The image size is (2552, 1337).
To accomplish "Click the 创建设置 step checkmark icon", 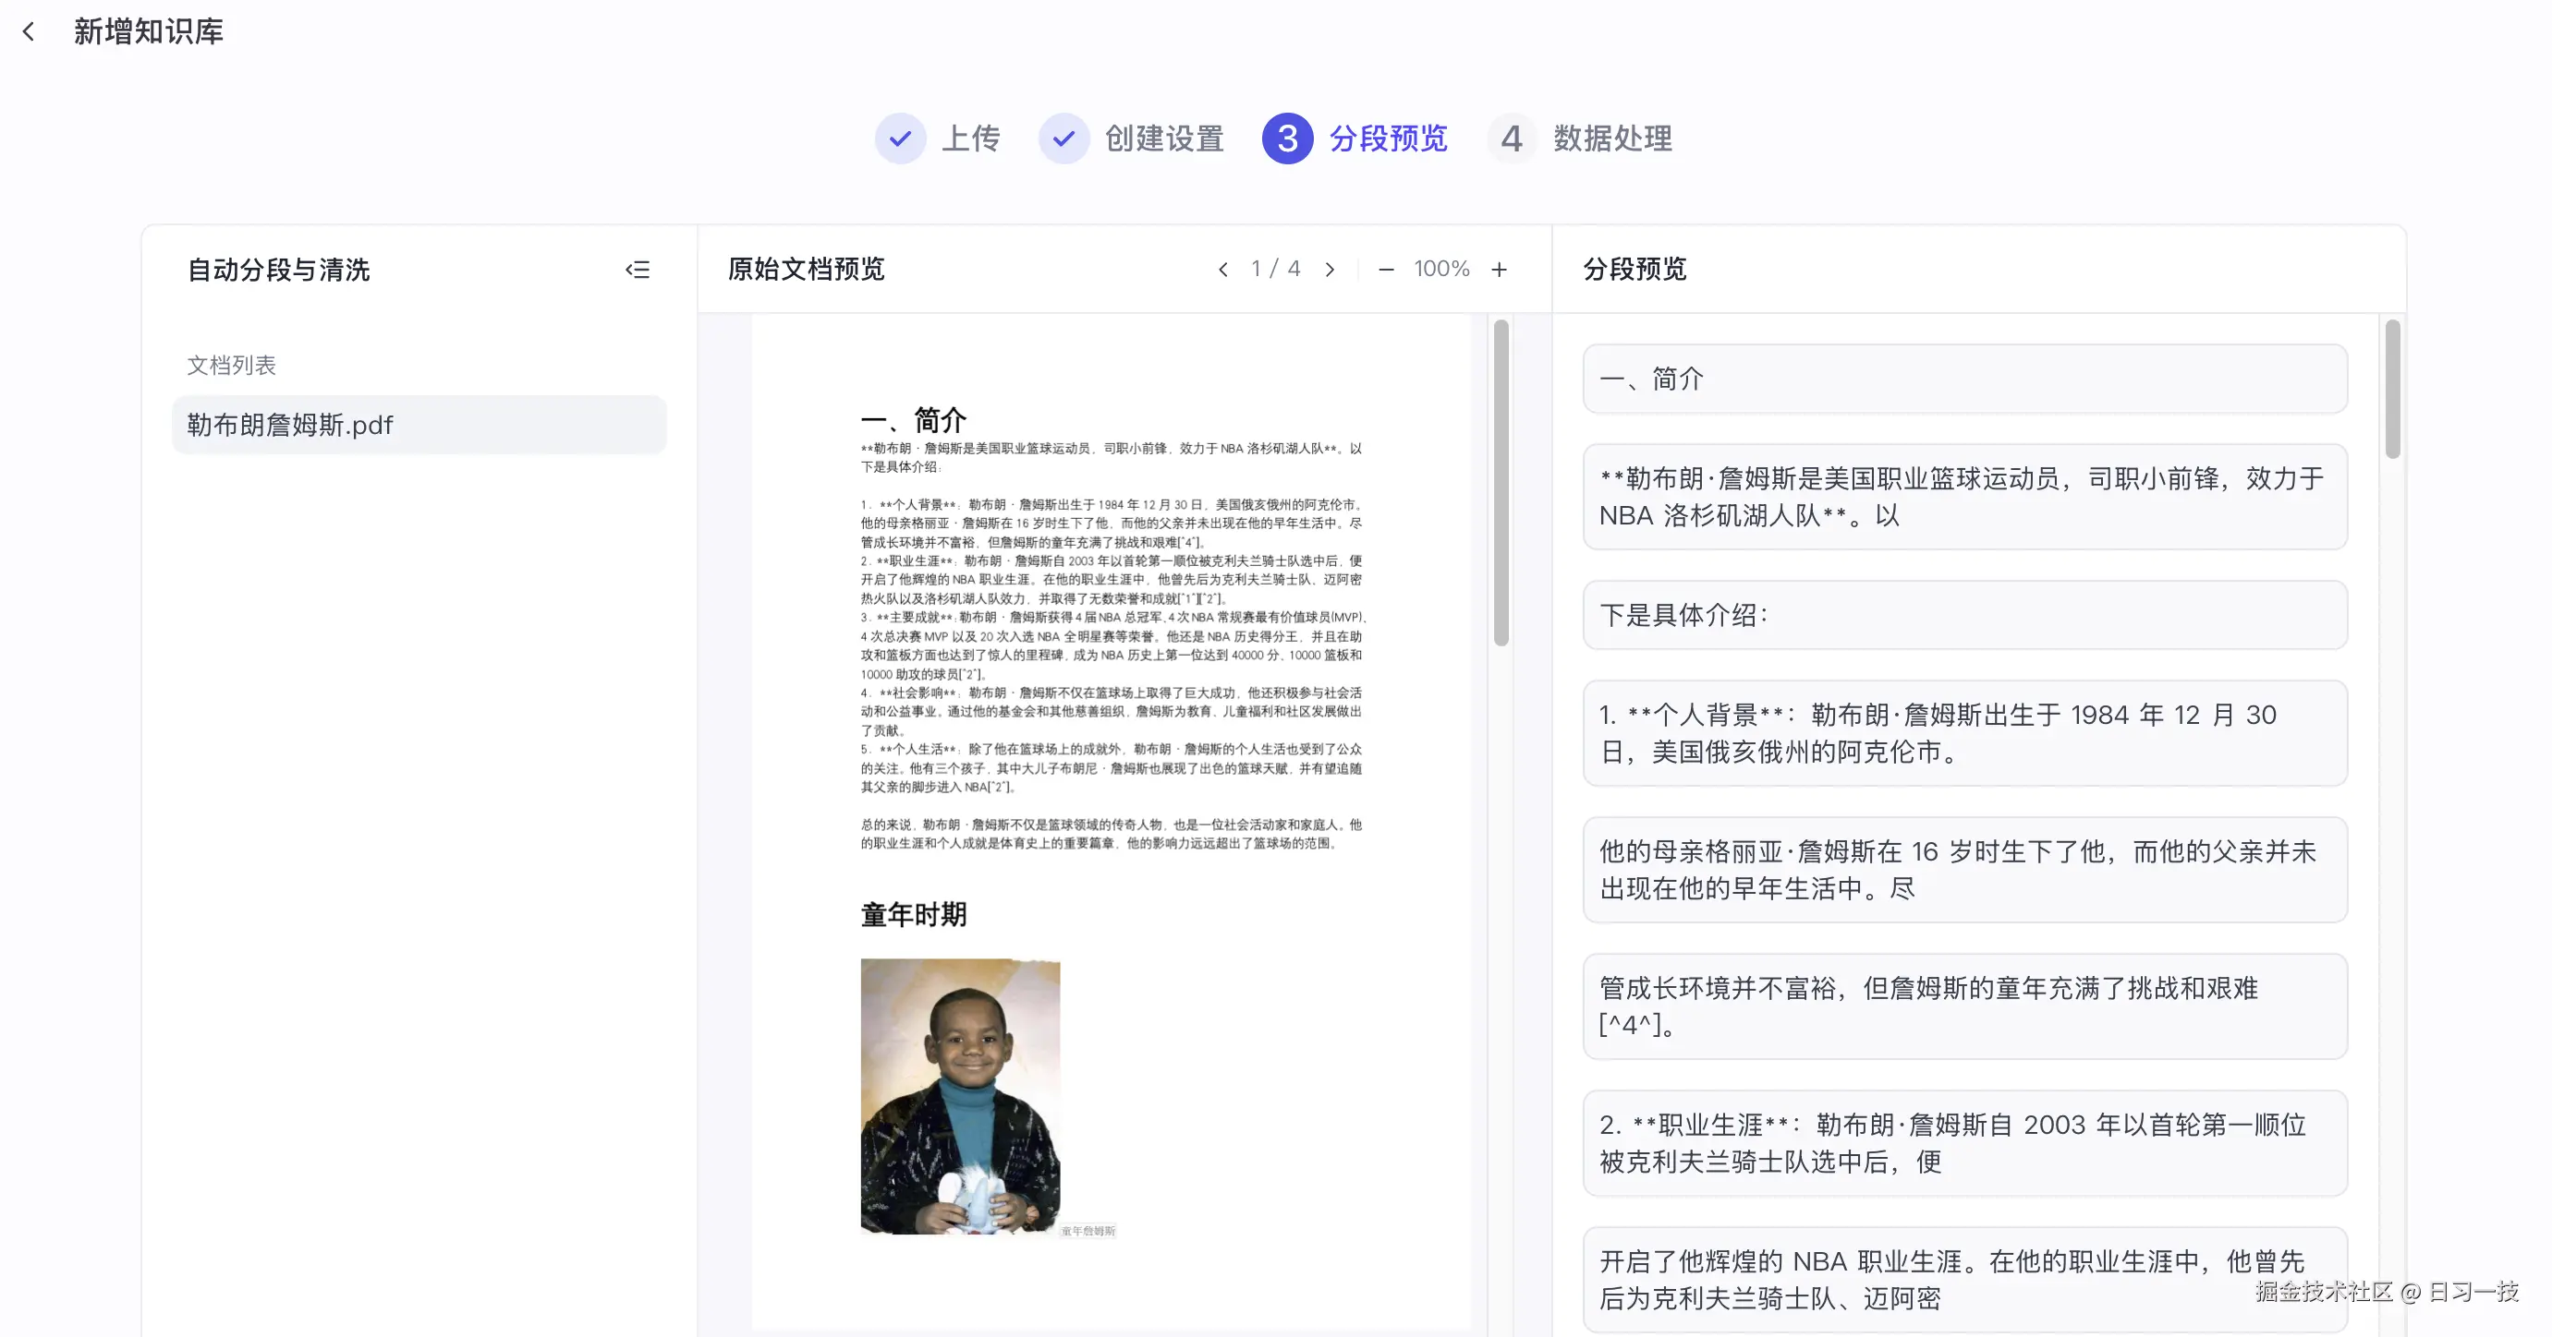I will [x=1063, y=139].
